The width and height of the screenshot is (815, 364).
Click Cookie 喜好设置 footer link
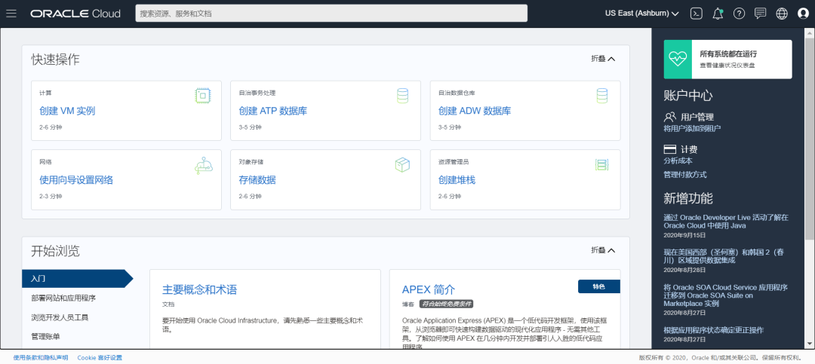100,358
